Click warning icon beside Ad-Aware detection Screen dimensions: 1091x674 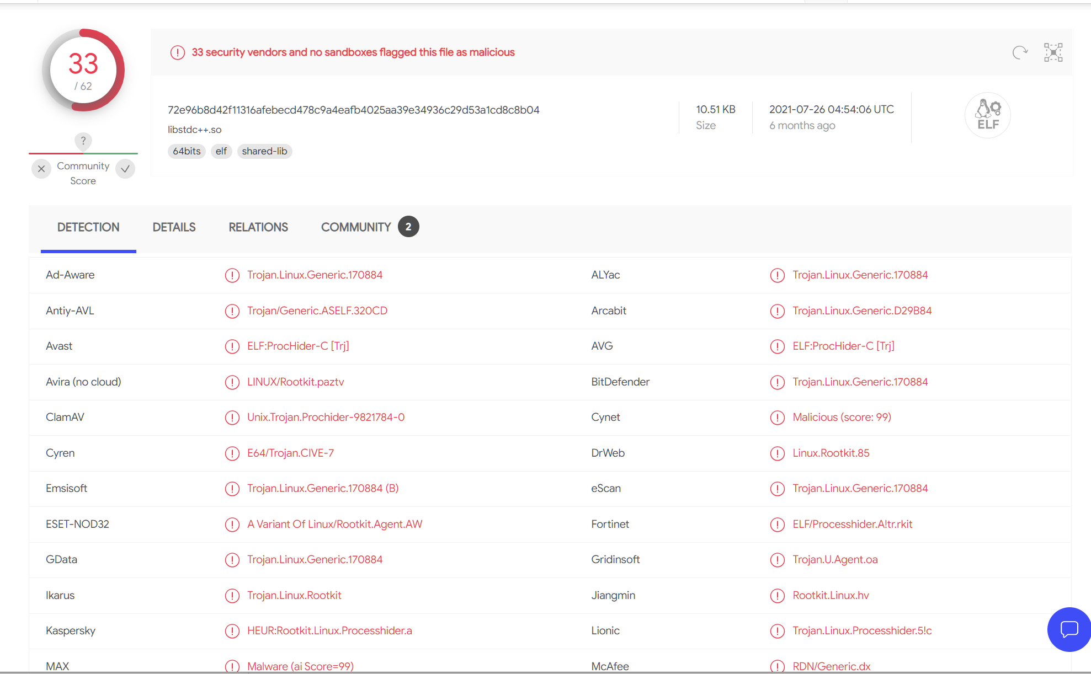(x=232, y=275)
